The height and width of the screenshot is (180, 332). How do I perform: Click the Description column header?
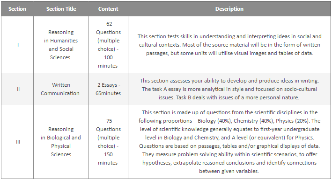point(229,9)
